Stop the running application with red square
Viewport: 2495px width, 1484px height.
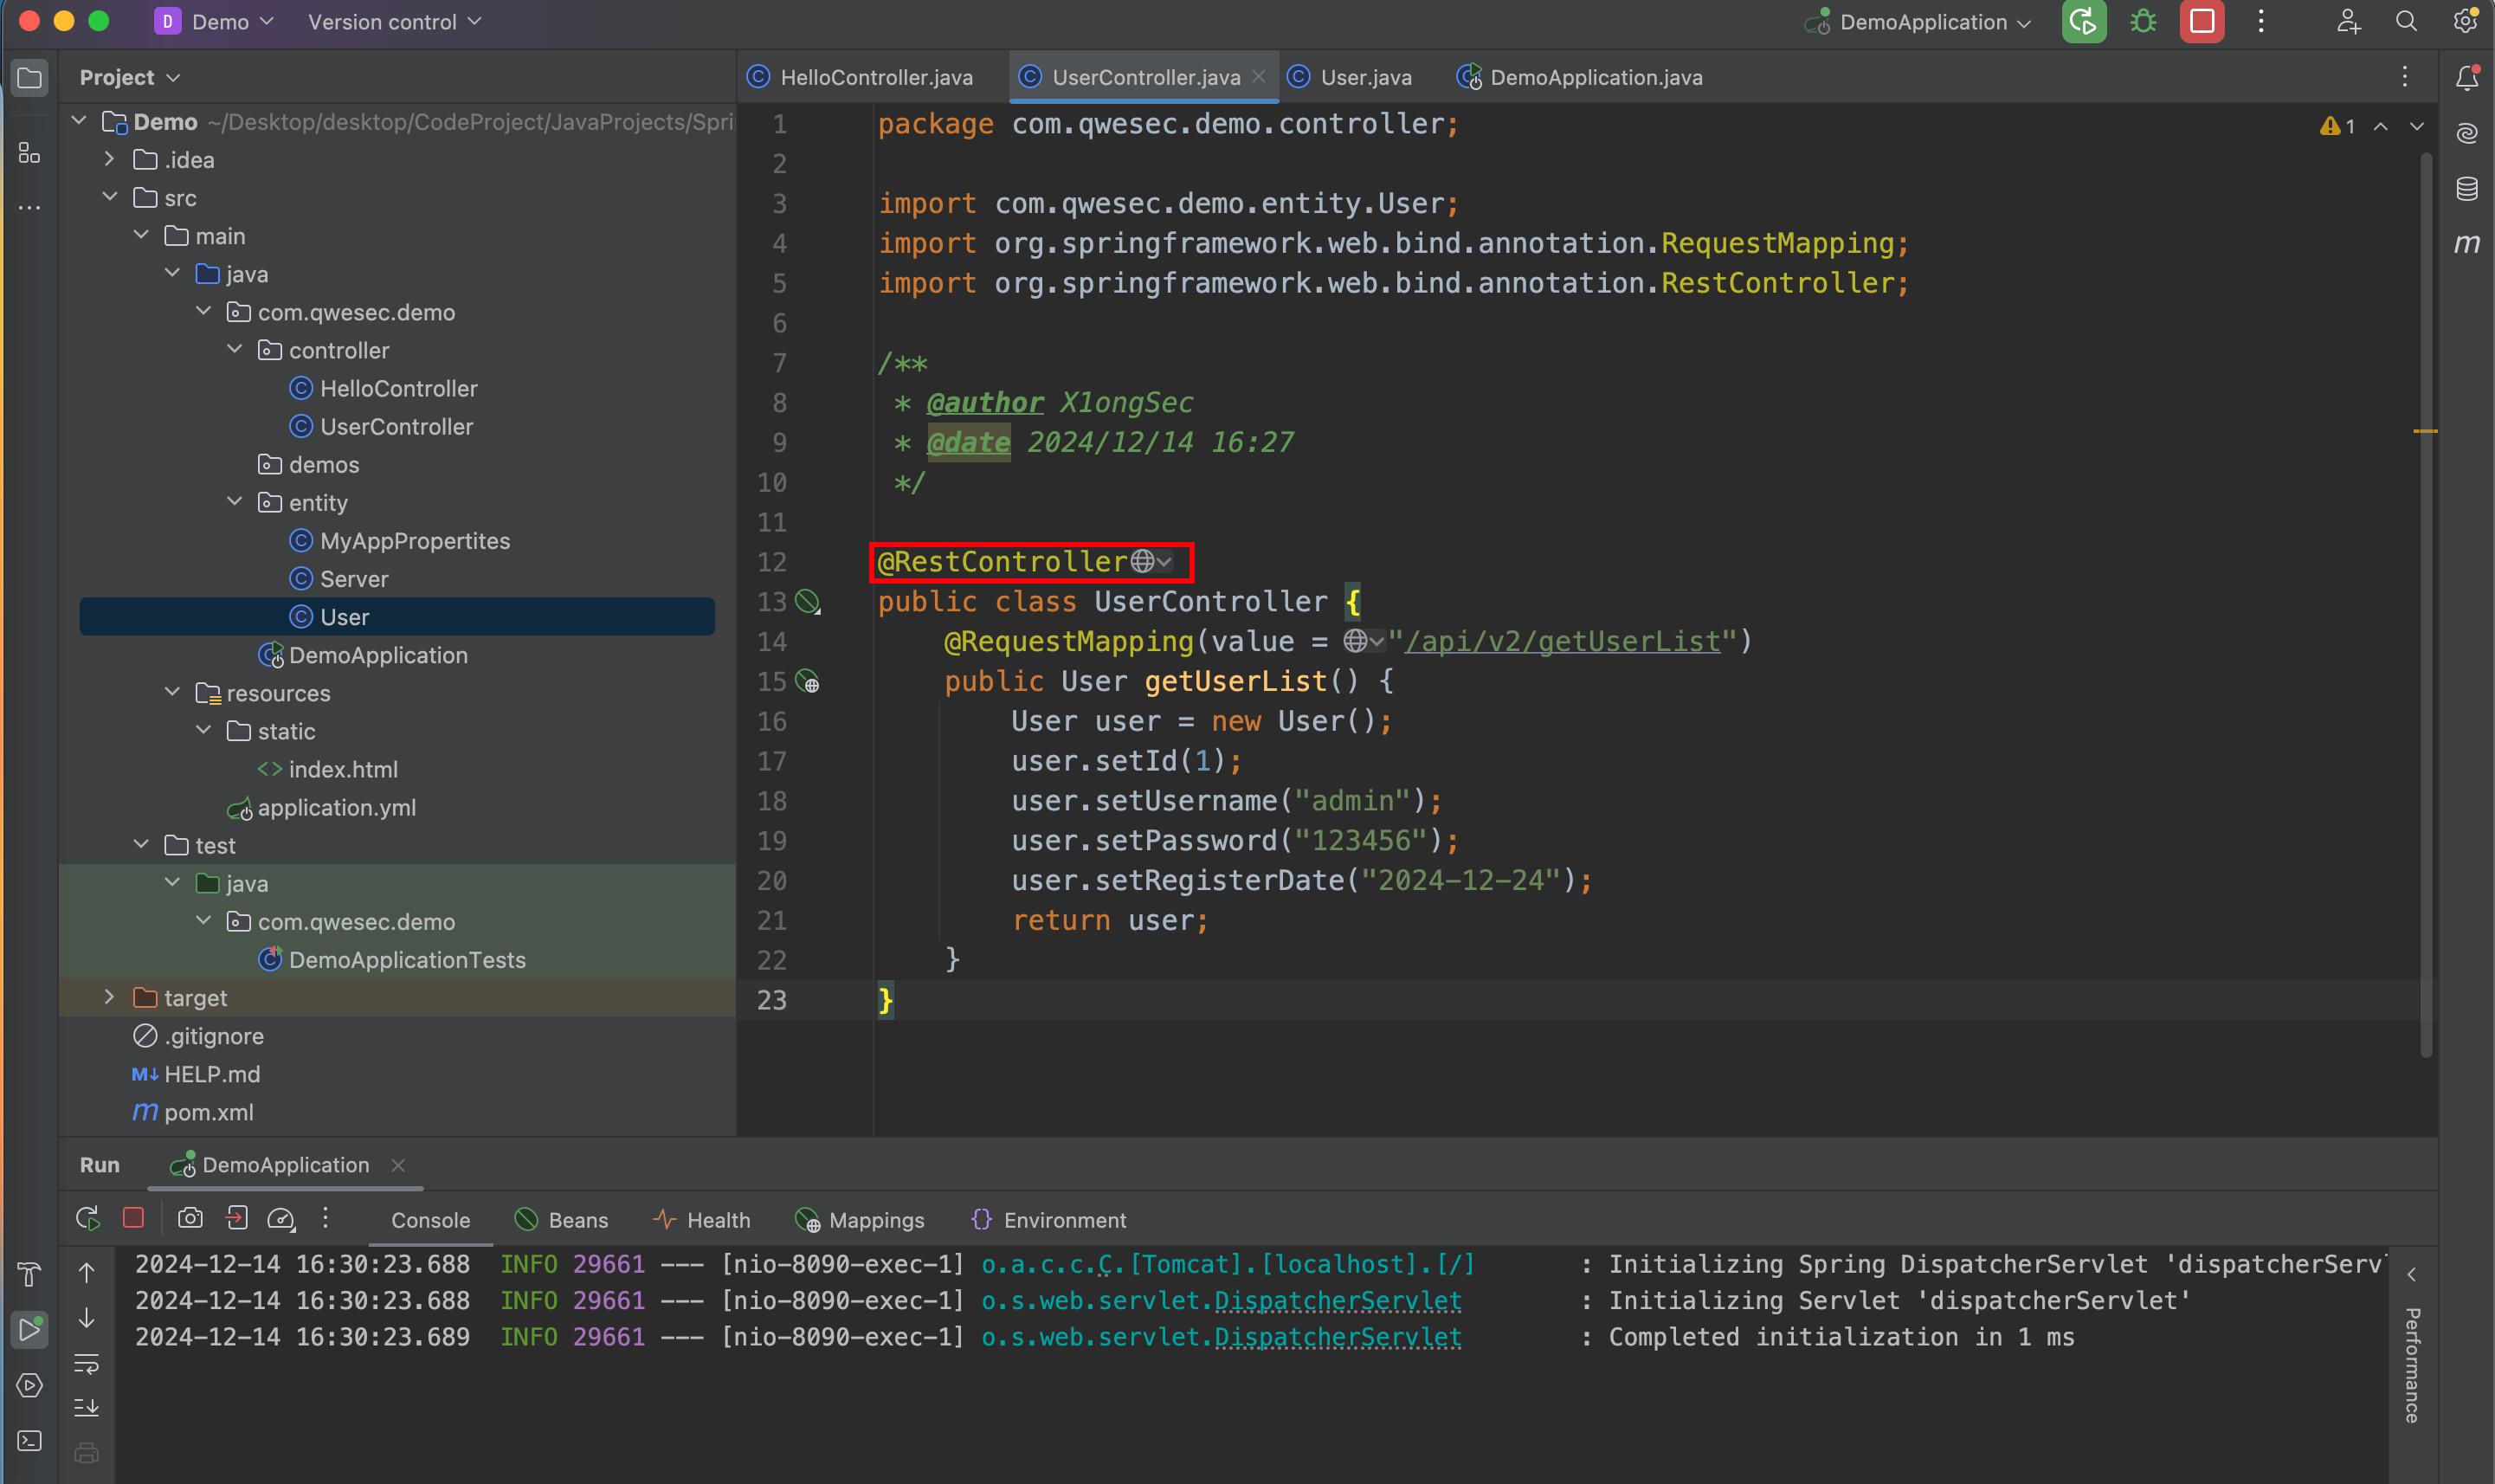point(2202,22)
